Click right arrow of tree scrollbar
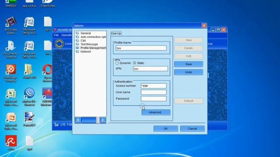The height and width of the screenshot is (157, 280). point(103,120)
